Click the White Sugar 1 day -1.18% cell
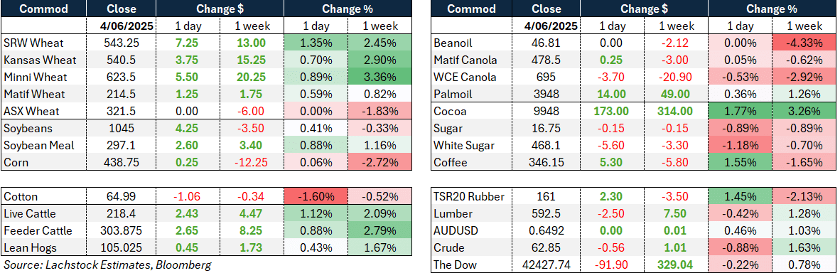This screenshot has width=840, height=278. [739, 145]
